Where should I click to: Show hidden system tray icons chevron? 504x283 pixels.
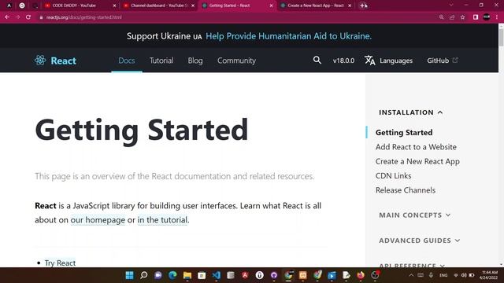click(x=411, y=275)
